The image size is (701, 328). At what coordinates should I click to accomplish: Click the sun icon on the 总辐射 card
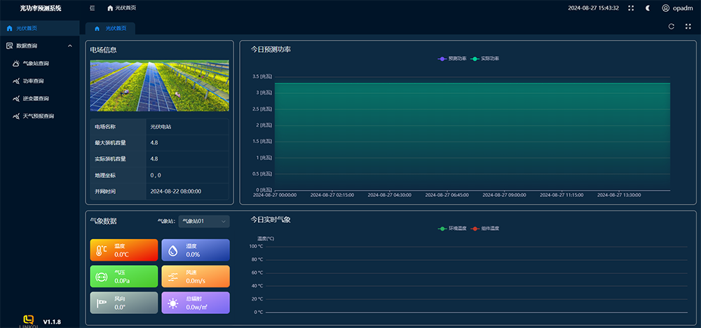click(172, 303)
